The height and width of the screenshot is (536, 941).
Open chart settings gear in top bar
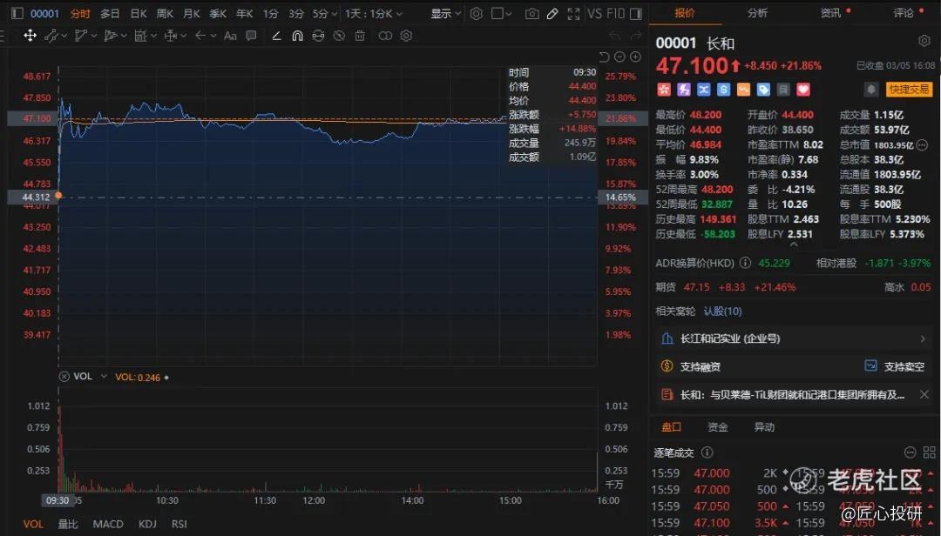point(476,13)
